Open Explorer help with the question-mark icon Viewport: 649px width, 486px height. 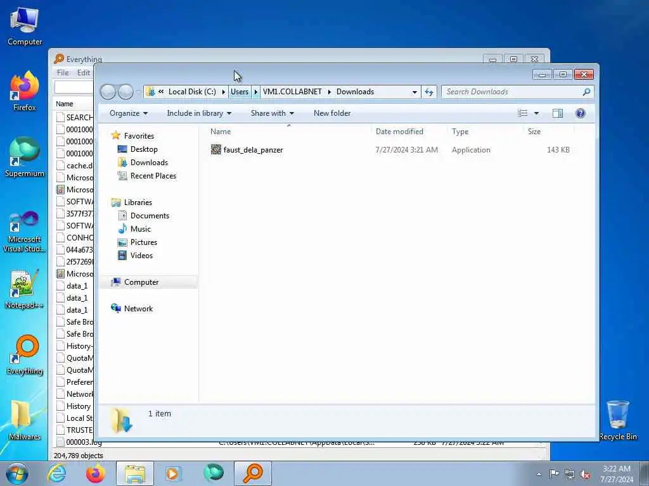(x=581, y=113)
